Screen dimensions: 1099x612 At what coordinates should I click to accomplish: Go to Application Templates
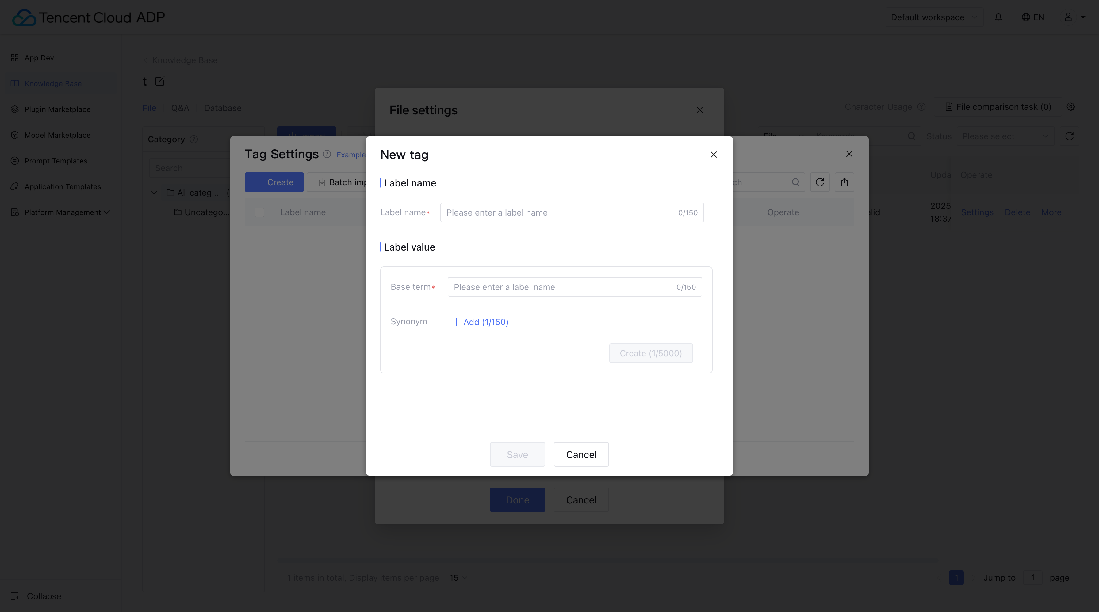point(62,186)
